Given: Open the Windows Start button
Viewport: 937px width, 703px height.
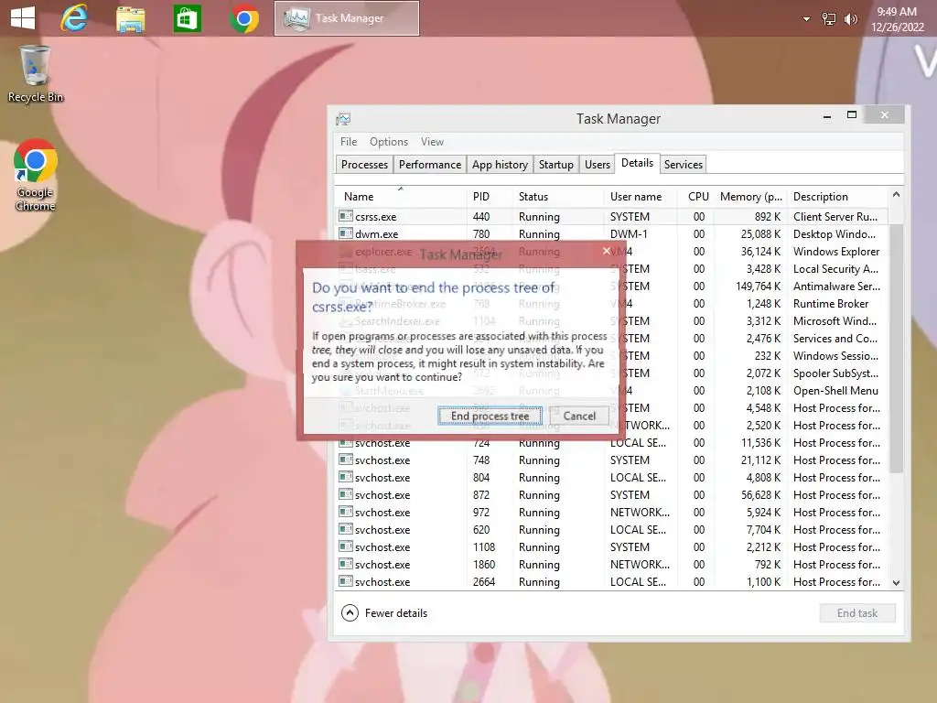Looking at the screenshot, I should (x=23, y=18).
